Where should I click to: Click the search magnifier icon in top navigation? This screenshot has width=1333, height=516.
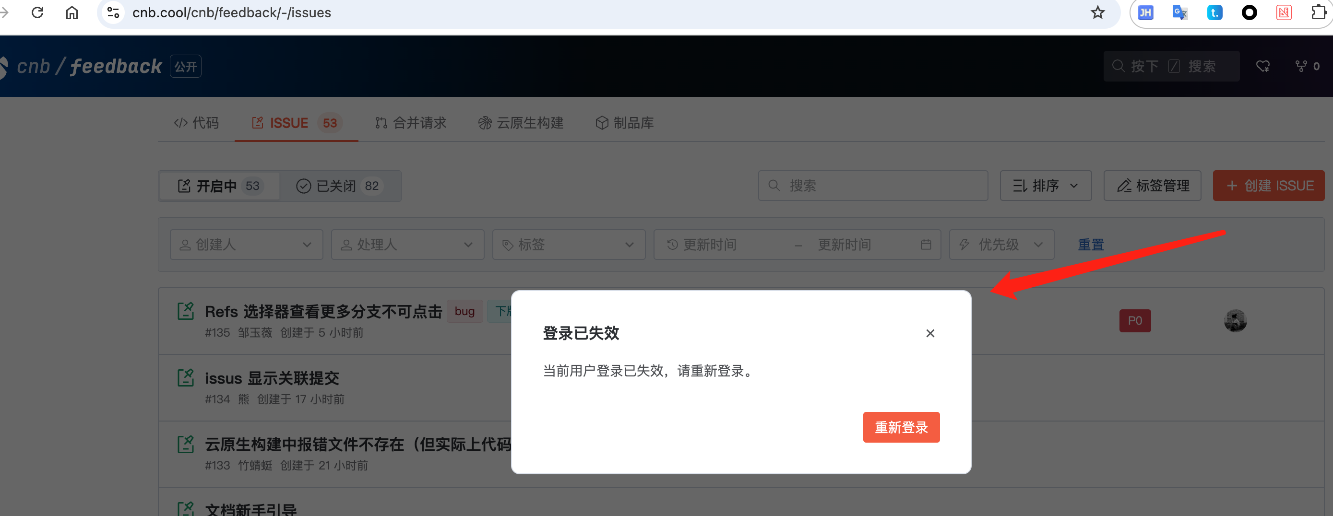click(x=1118, y=66)
